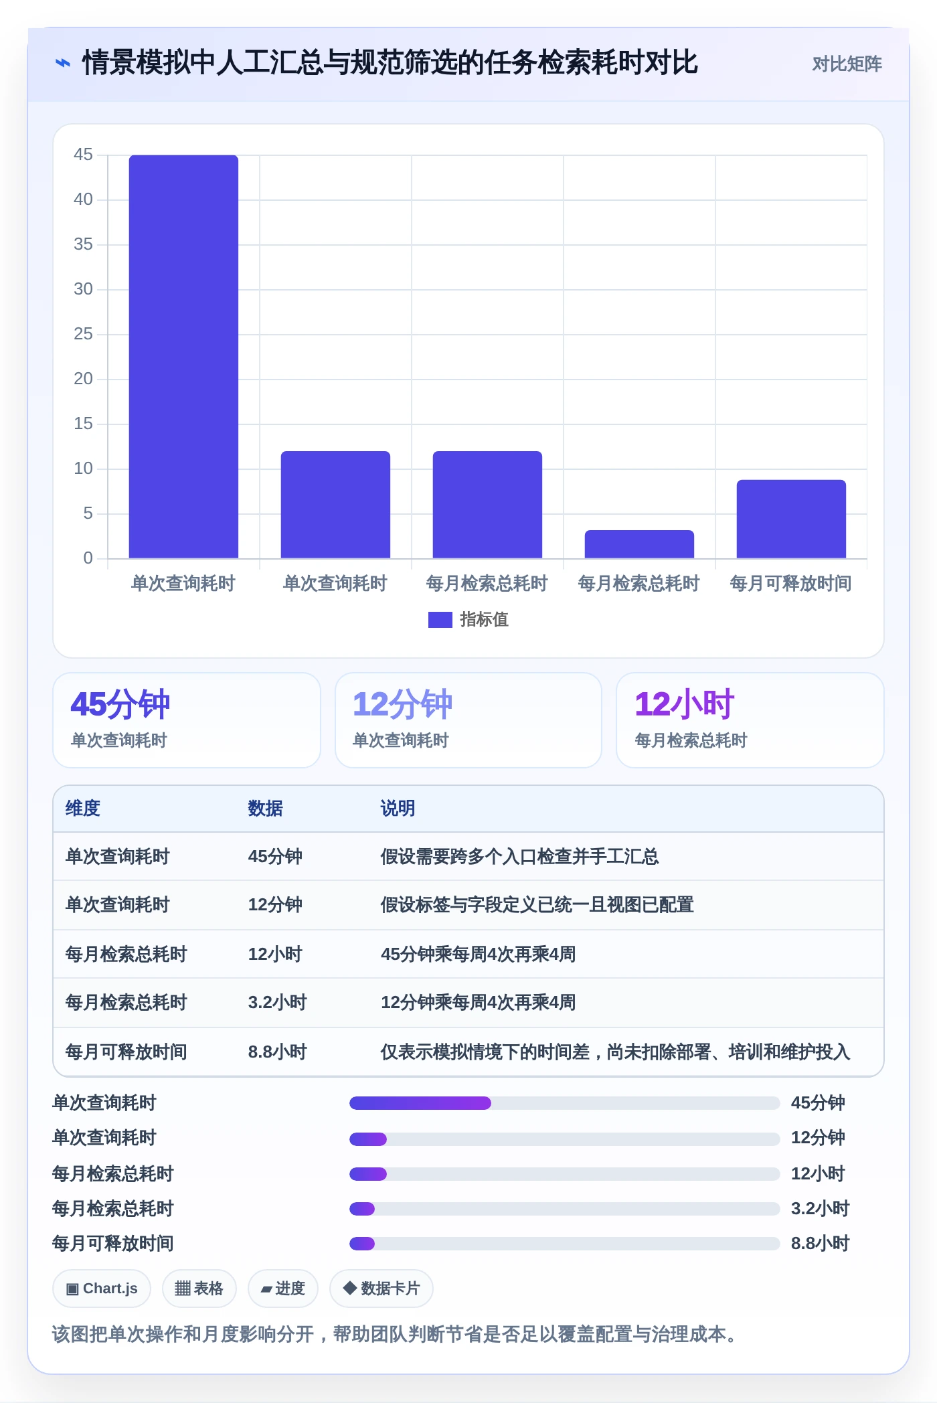The width and height of the screenshot is (937, 1403).
Task: Click the 12小时 table cell
Action: coord(275,955)
